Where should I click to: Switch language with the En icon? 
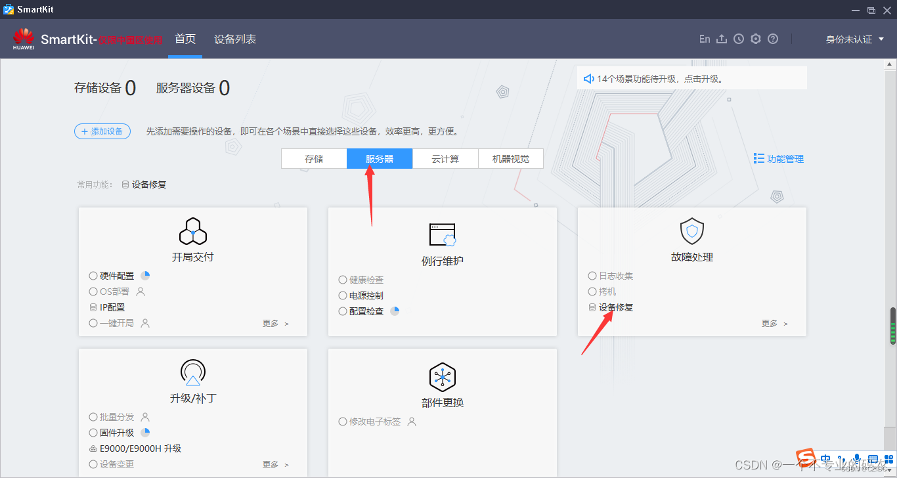coord(705,39)
